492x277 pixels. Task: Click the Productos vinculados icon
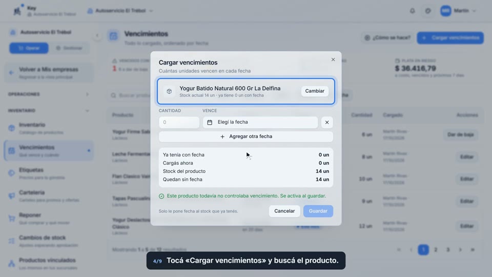click(12, 264)
